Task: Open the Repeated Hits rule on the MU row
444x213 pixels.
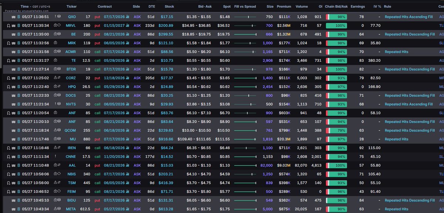Action: tap(397, 139)
